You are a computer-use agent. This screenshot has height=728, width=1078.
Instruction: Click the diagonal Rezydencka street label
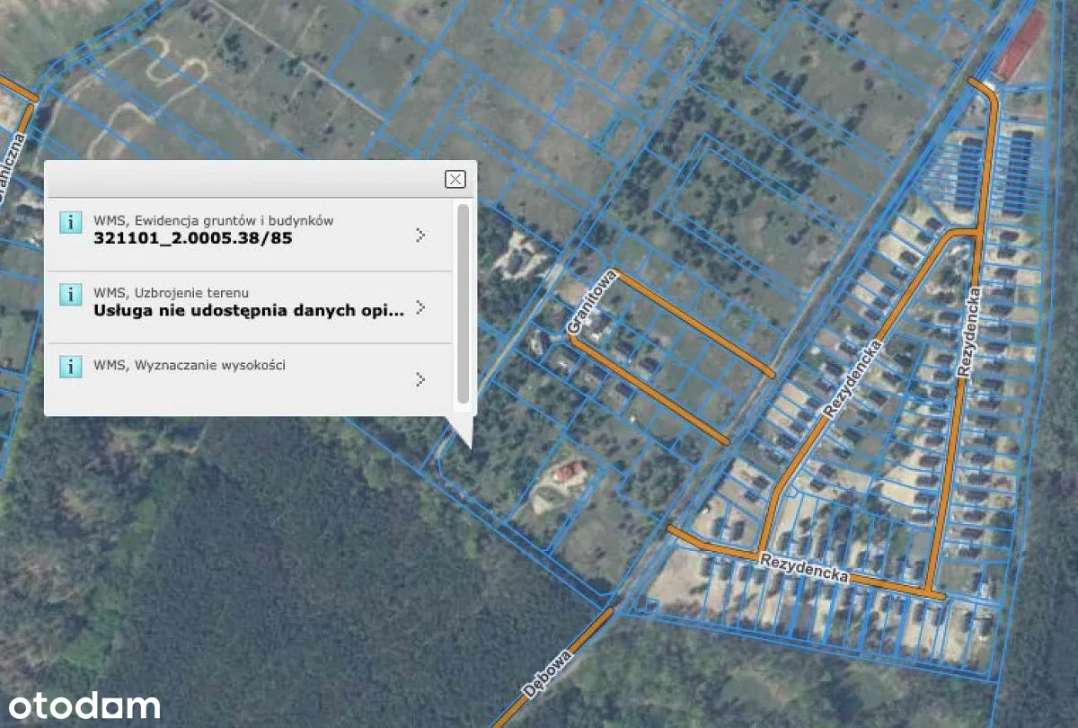853,378
